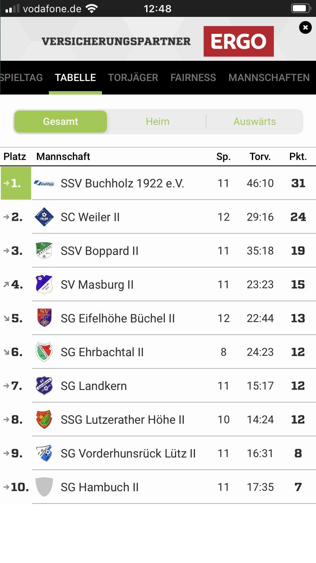316x563 pixels.
Task: Click the SG Vorderhunsrück Lütz II crest
Action: coord(44,453)
